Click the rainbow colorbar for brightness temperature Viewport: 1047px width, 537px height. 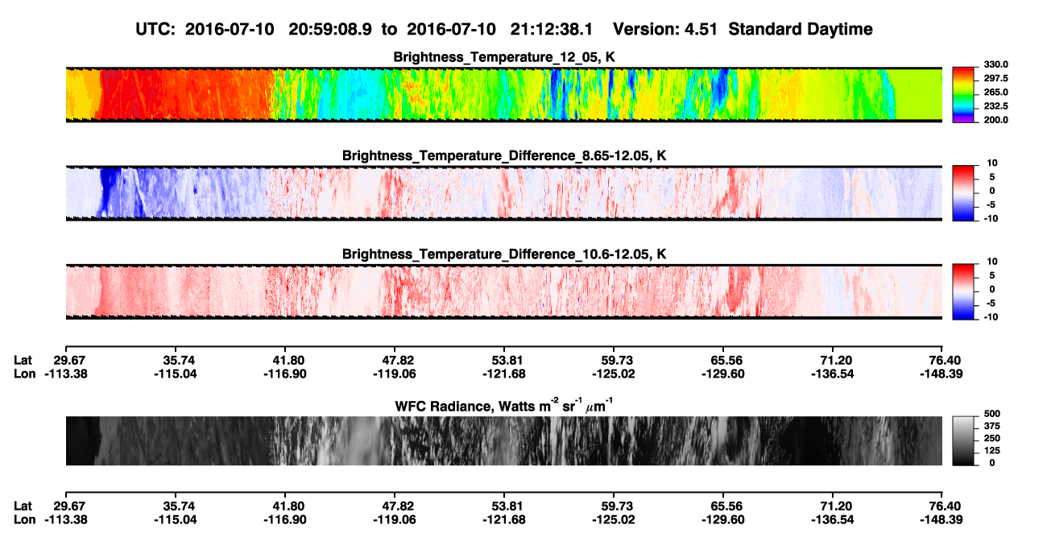point(963,94)
